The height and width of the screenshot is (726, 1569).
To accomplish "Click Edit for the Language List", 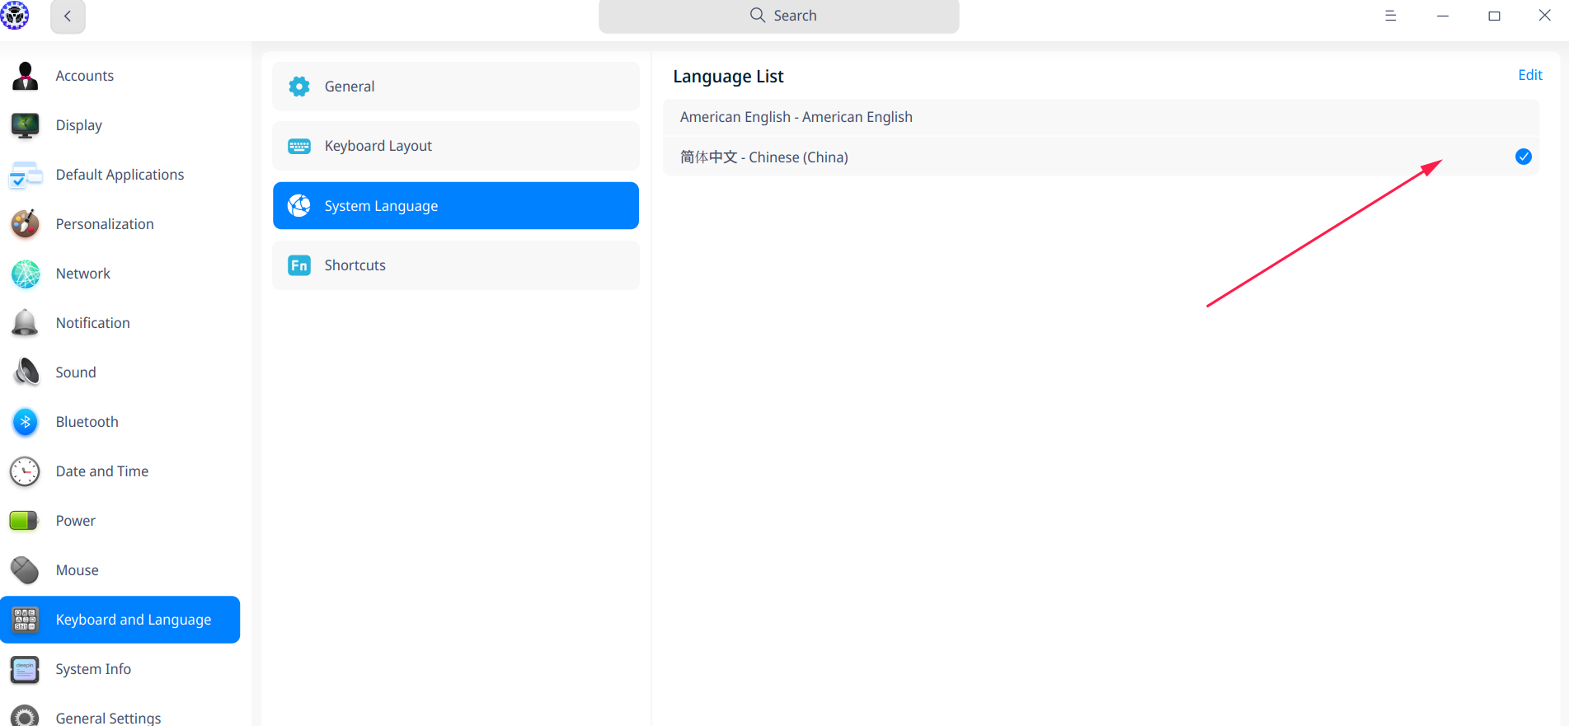I will tap(1530, 75).
